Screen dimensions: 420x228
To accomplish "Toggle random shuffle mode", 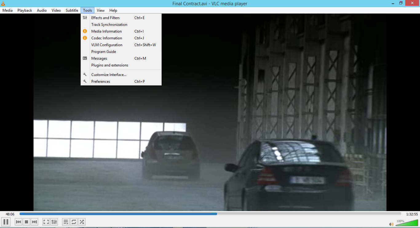I will tap(82, 222).
